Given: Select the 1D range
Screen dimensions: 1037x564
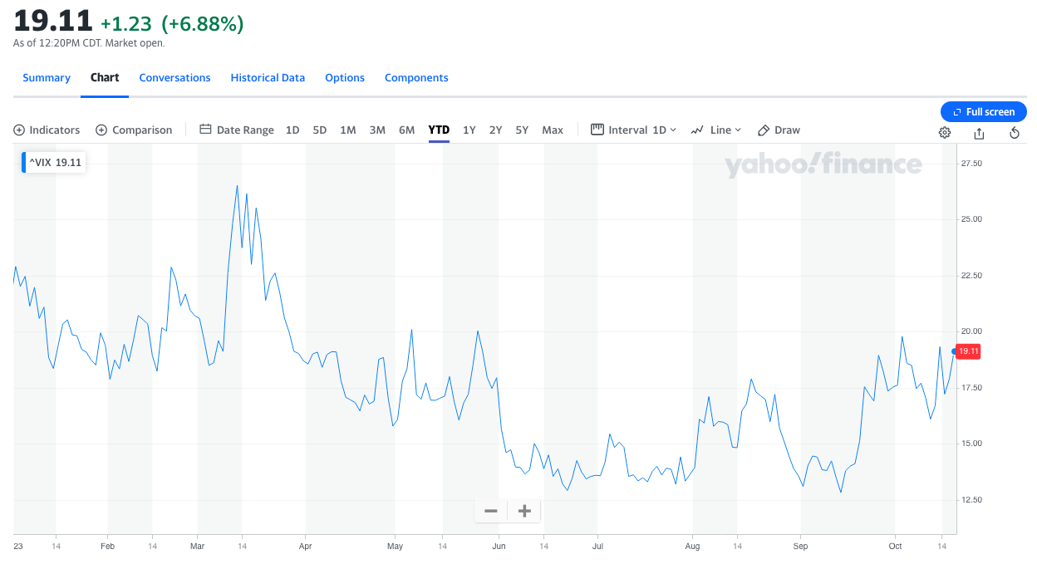Looking at the screenshot, I should pyautogui.click(x=292, y=130).
